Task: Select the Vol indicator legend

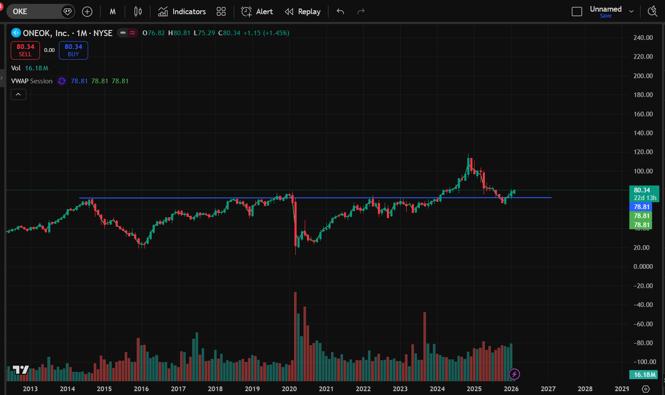Action: [17, 68]
